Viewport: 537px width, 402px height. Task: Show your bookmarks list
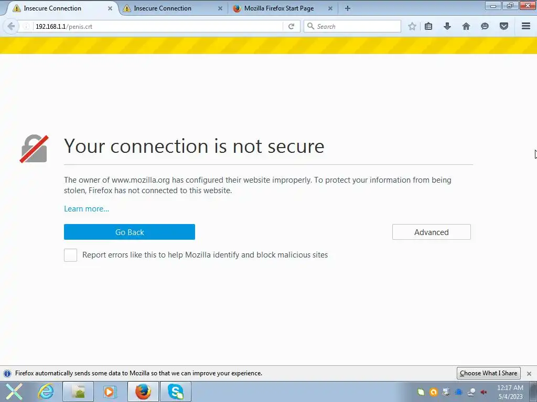coord(428,26)
